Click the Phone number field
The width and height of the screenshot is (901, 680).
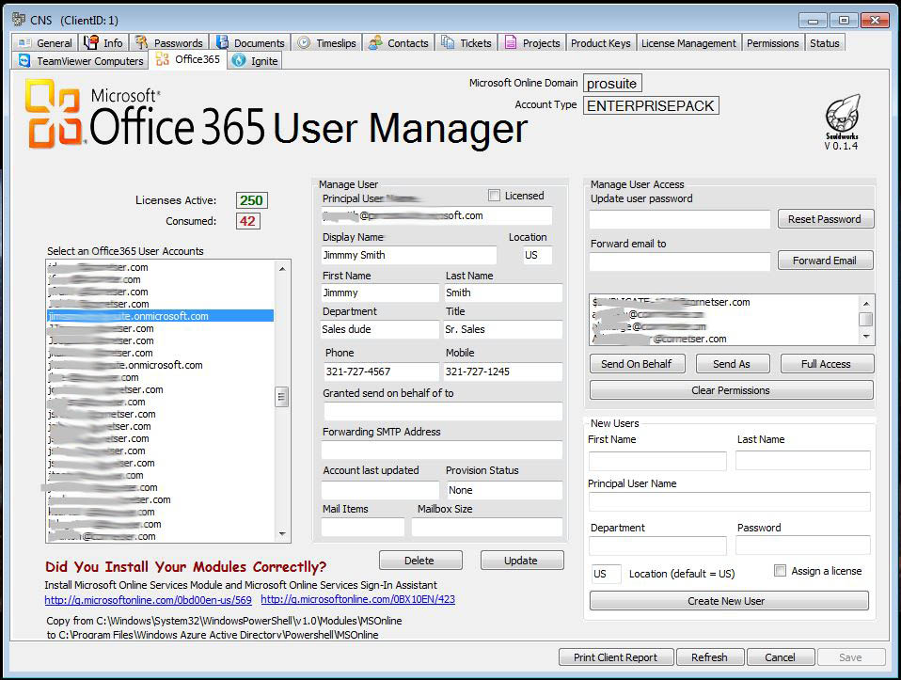(382, 372)
